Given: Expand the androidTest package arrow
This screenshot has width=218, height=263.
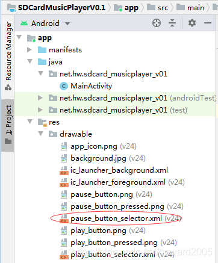Looking at the screenshot, I should coord(40,97).
